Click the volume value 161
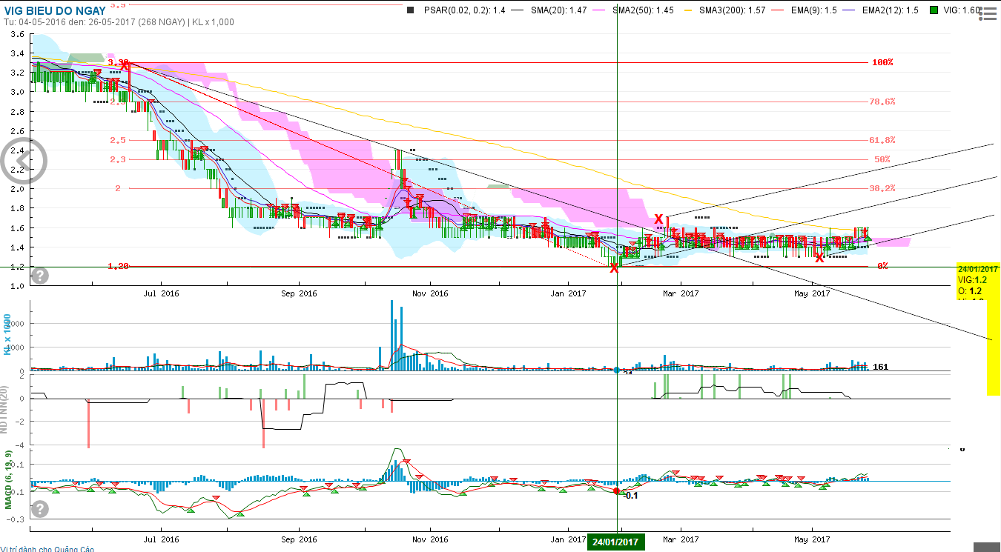The image size is (1001, 552). (x=881, y=367)
